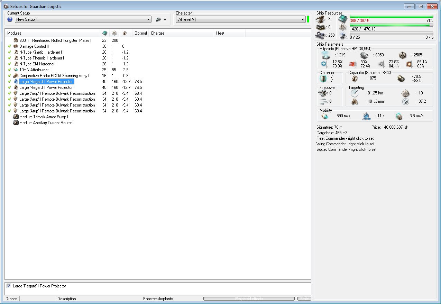441x304 pixels.
Task: Toggle the Damage Control II active checkmark
Action: pyautogui.click(x=10, y=46)
